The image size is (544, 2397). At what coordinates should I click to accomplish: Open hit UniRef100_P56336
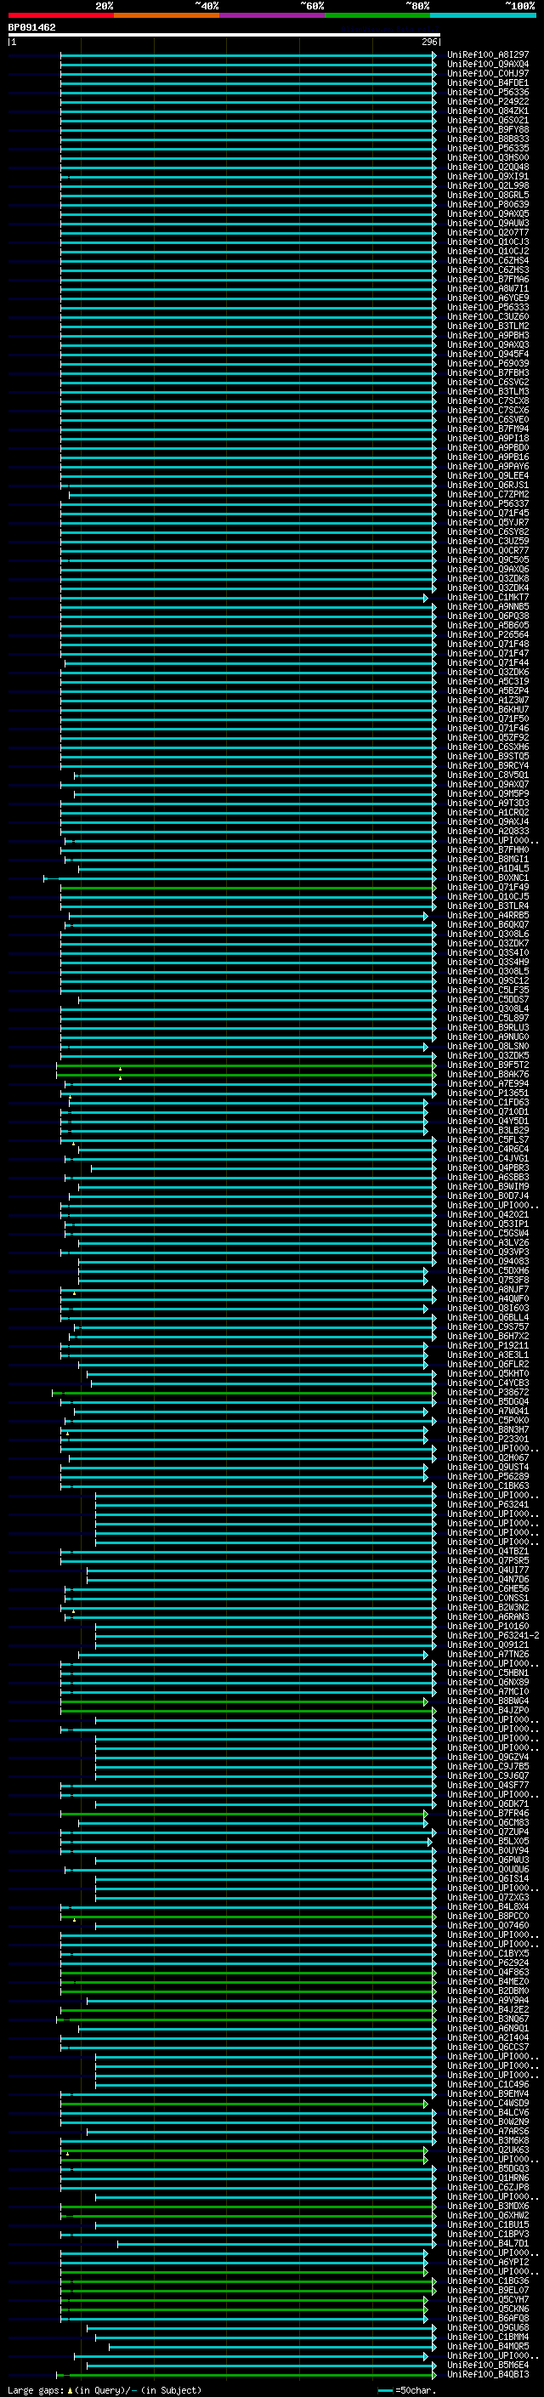point(487,92)
